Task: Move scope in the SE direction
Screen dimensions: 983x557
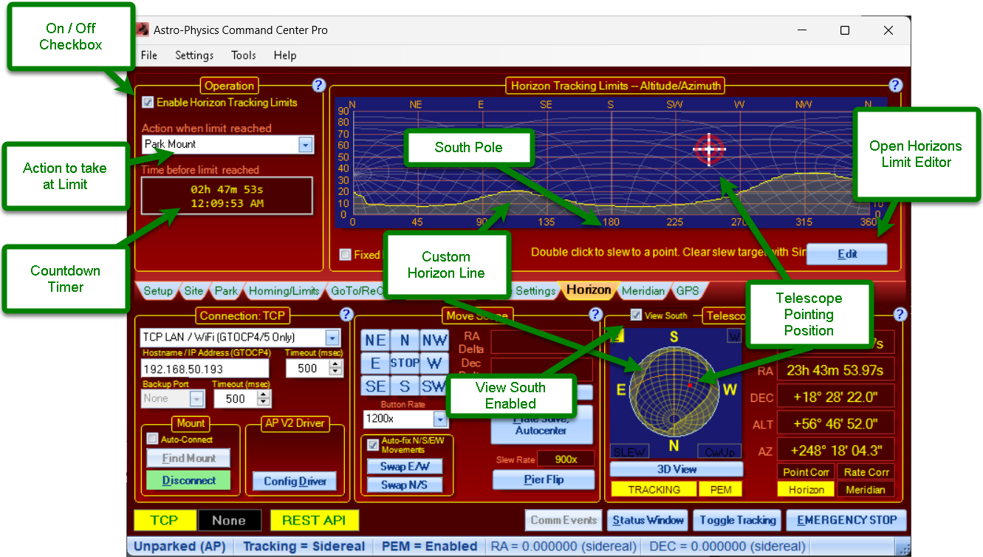Action: point(375,386)
